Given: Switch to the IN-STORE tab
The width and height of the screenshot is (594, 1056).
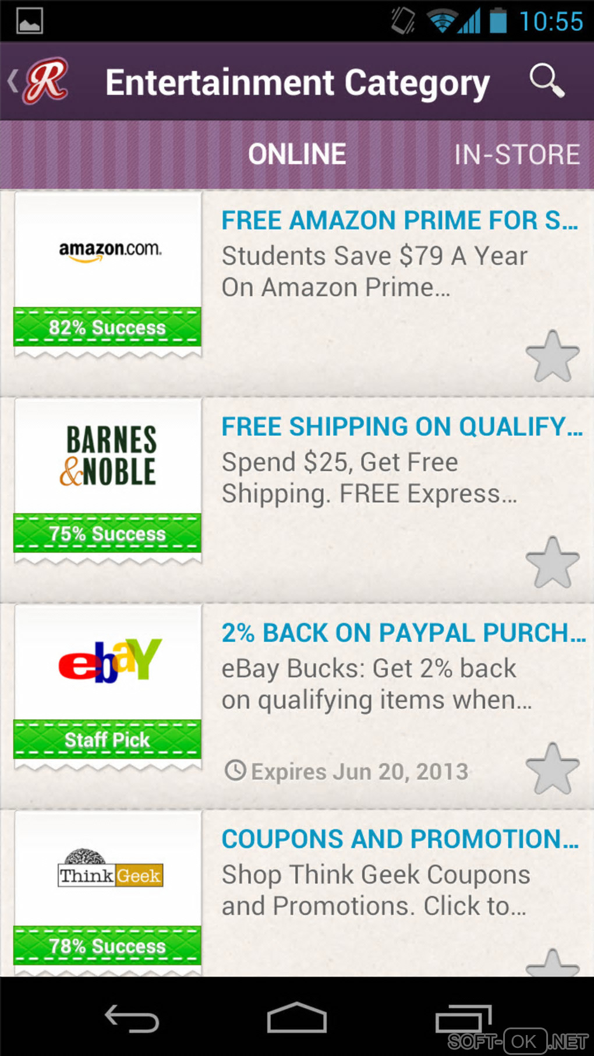Looking at the screenshot, I should 517,155.
